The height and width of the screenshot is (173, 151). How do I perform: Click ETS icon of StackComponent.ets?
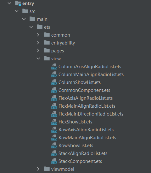click(54, 161)
